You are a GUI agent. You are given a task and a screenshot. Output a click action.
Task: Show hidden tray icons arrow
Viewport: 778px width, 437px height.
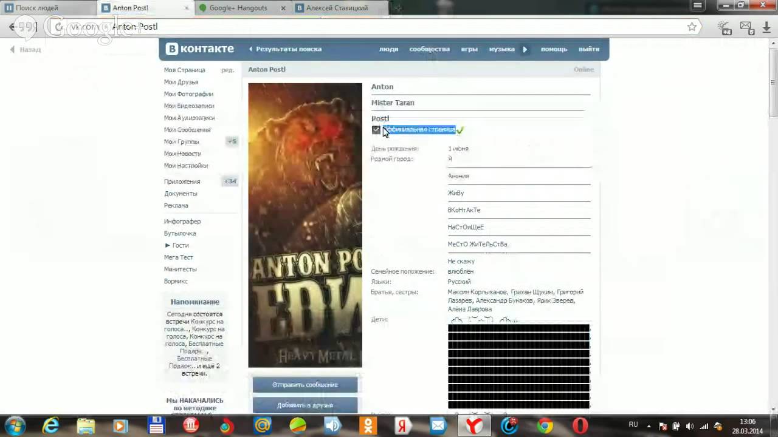coord(649,426)
